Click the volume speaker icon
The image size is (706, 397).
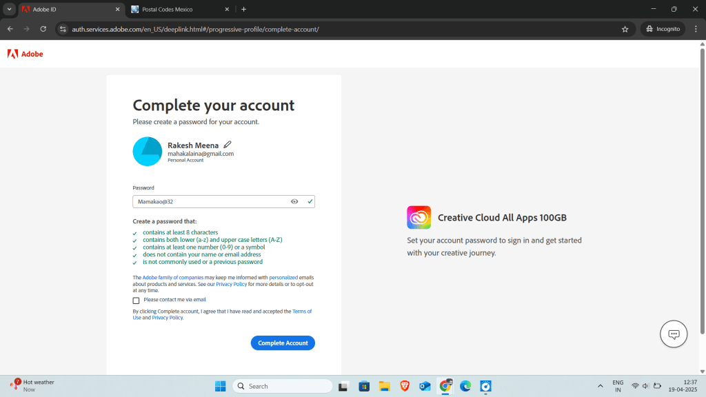click(645, 386)
